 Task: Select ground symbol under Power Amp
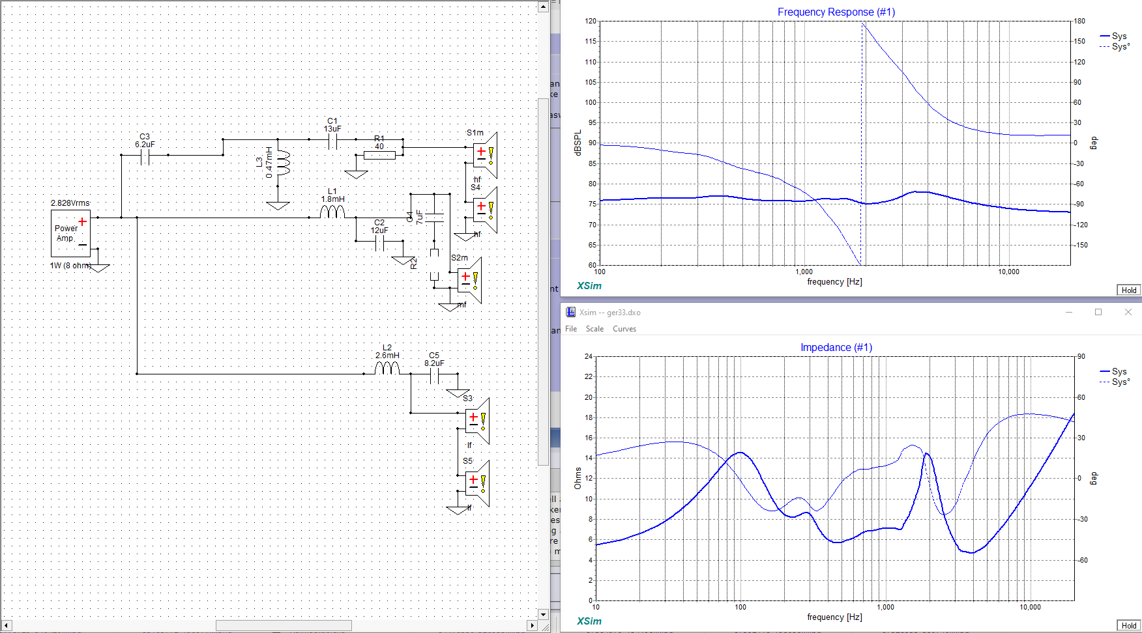click(98, 268)
